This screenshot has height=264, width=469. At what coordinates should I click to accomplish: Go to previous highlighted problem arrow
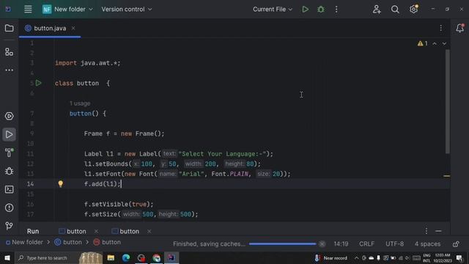point(435,44)
